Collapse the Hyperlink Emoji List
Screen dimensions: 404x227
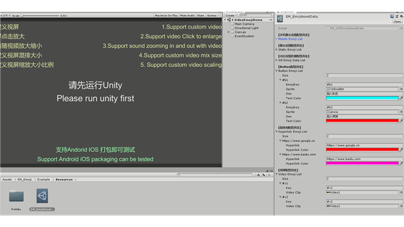pyautogui.click(x=276, y=132)
